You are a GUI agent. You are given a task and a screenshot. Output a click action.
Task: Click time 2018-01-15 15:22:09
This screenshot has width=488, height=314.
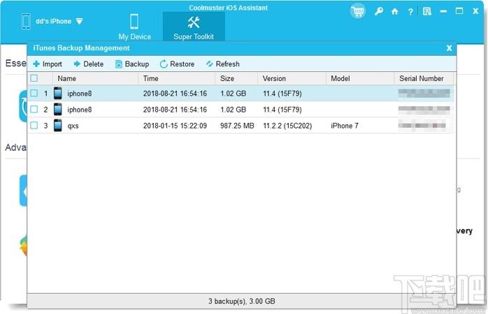[175, 126]
